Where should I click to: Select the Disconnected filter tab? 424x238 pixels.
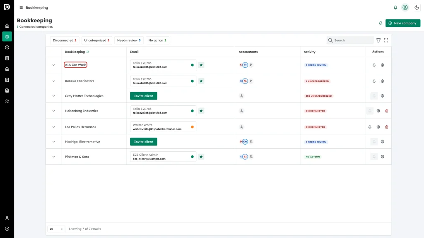65,40
